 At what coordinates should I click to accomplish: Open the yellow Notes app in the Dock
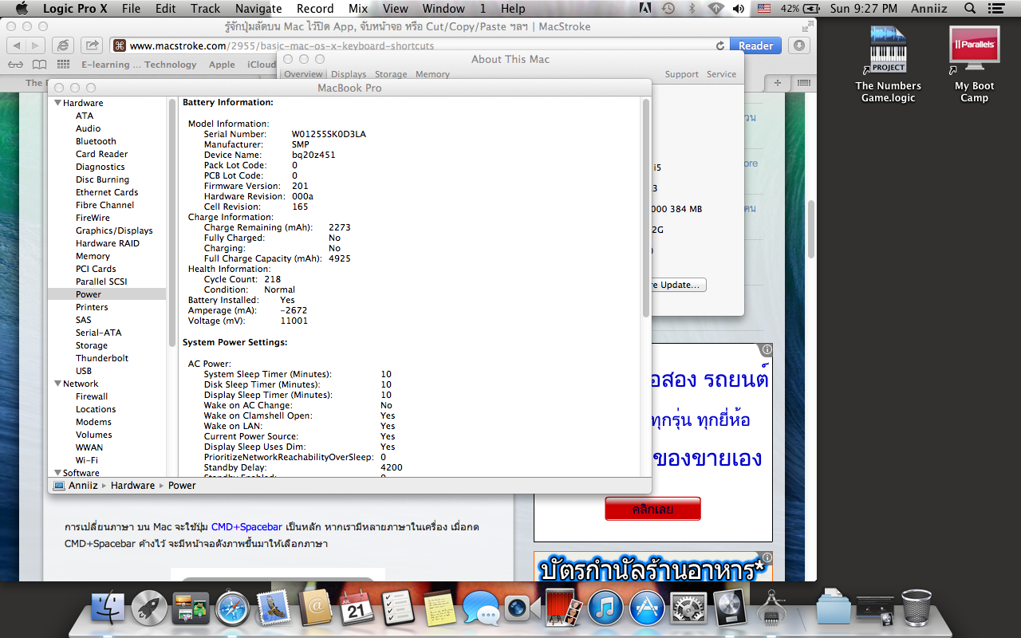440,609
